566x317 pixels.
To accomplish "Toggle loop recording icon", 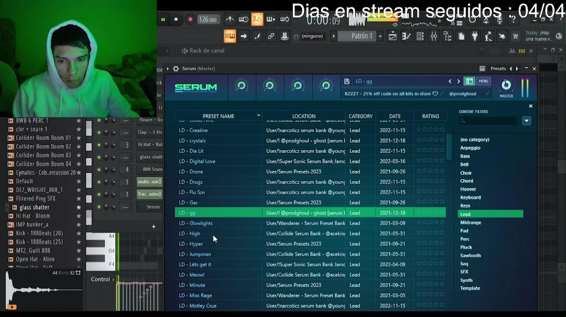I will tap(285, 19).
